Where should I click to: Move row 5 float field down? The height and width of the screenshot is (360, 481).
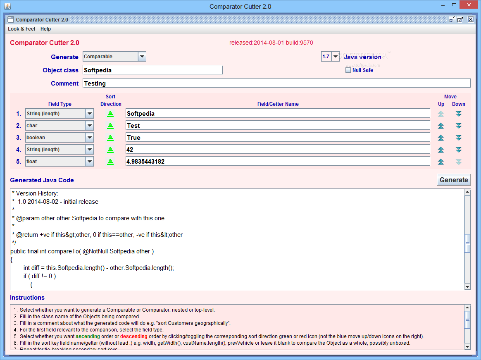(459, 162)
